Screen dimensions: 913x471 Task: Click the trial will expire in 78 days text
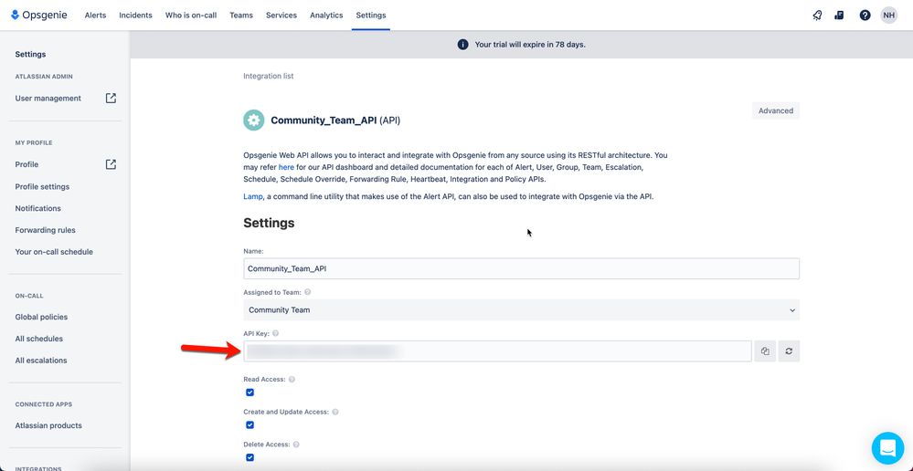coord(530,44)
